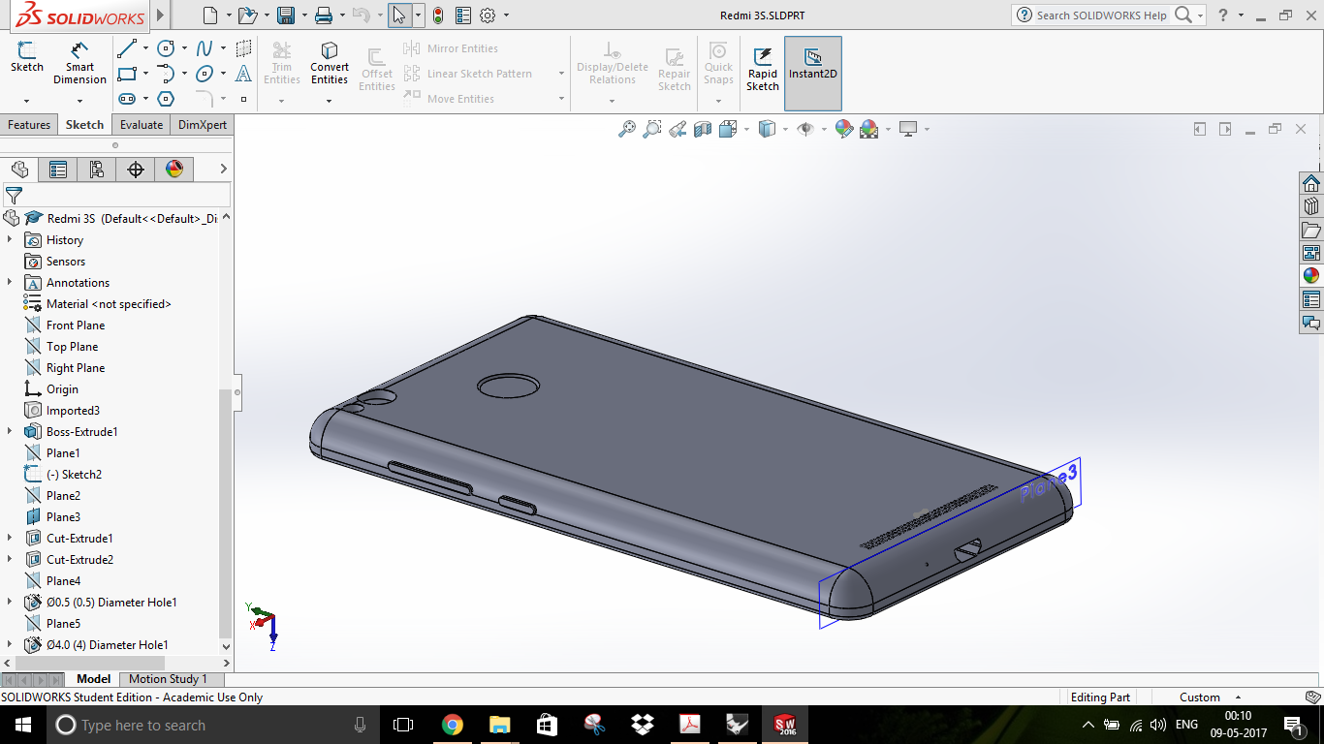Open the Hide/Show Items dropdown arrow
1324x744 pixels.
(x=823, y=129)
